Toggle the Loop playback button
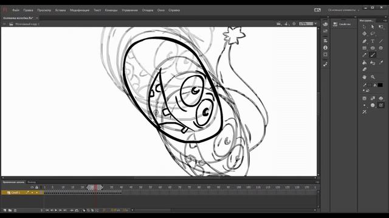 point(77,210)
